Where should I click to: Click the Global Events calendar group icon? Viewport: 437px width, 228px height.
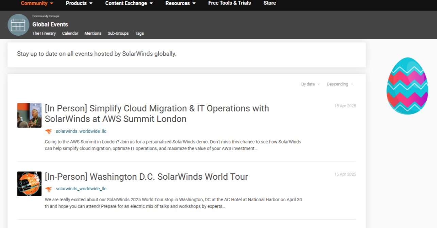[x=18, y=25]
